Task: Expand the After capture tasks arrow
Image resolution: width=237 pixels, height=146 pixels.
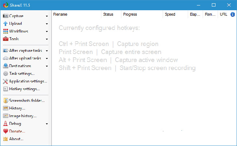Action: (x=47, y=51)
